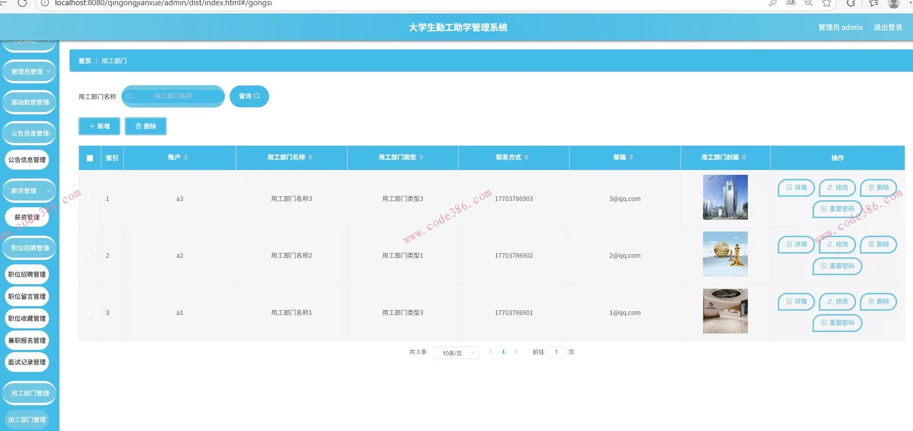Click 重置密码 for account a1
This screenshot has width=913, height=431.
click(837, 323)
